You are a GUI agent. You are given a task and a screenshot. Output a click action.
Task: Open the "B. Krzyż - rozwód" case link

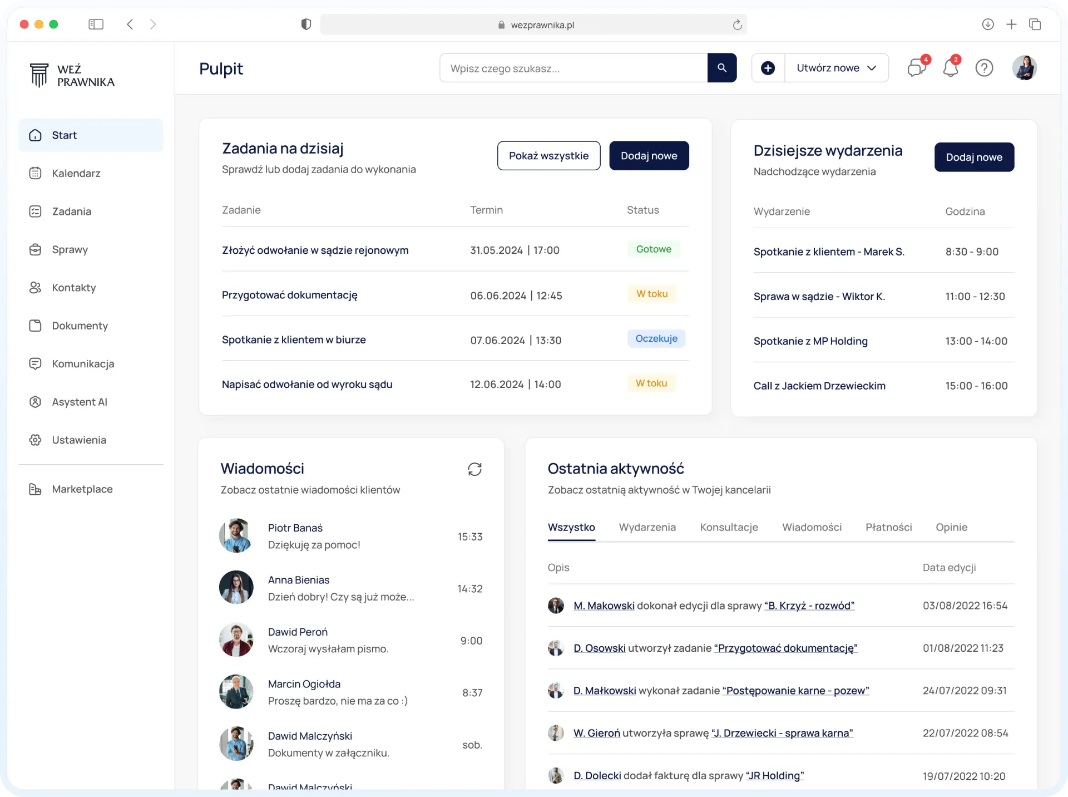[x=809, y=606]
